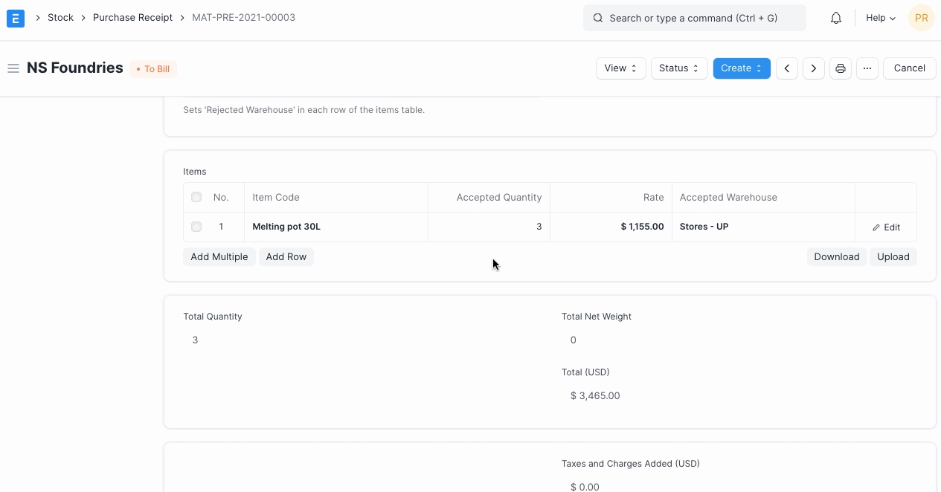Open the notifications bell
This screenshot has width=941, height=492.
[x=836, y=18]
